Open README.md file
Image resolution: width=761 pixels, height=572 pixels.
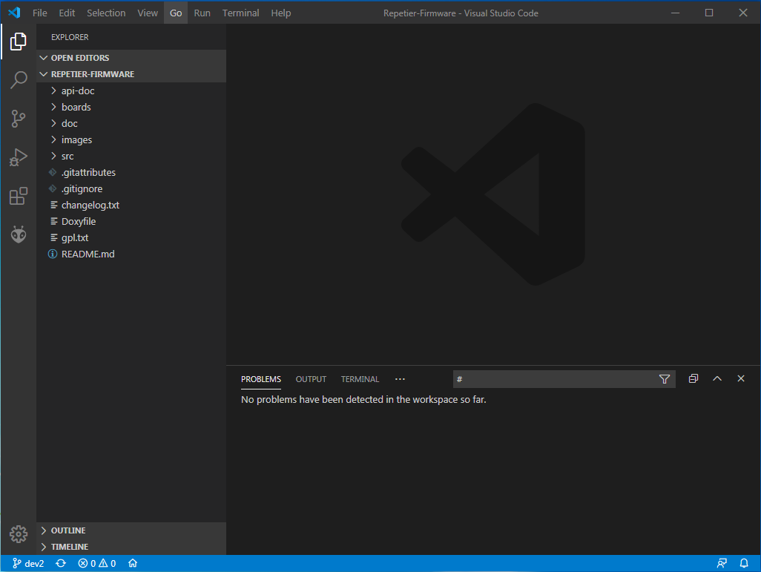(131, 254)
